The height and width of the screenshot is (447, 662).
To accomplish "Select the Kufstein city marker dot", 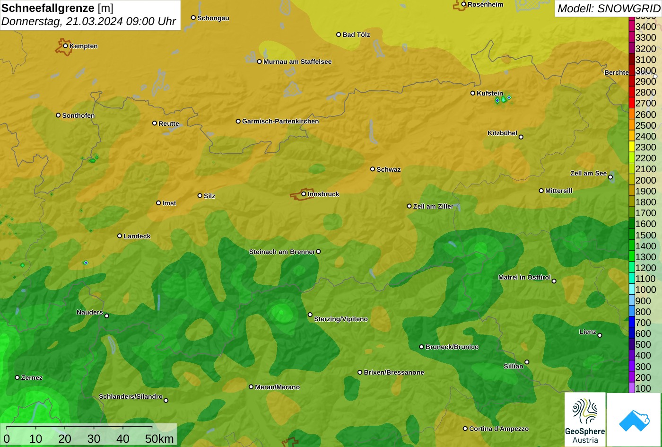I will click(472, 93).
